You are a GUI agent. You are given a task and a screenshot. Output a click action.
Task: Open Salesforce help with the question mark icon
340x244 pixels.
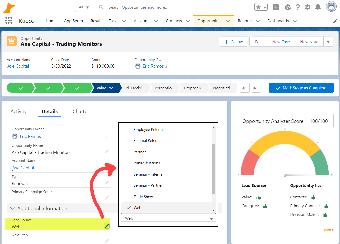pos(297,7)
